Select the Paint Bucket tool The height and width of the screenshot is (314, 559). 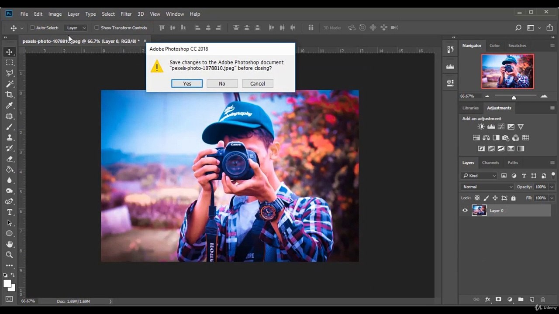point(10,170)
